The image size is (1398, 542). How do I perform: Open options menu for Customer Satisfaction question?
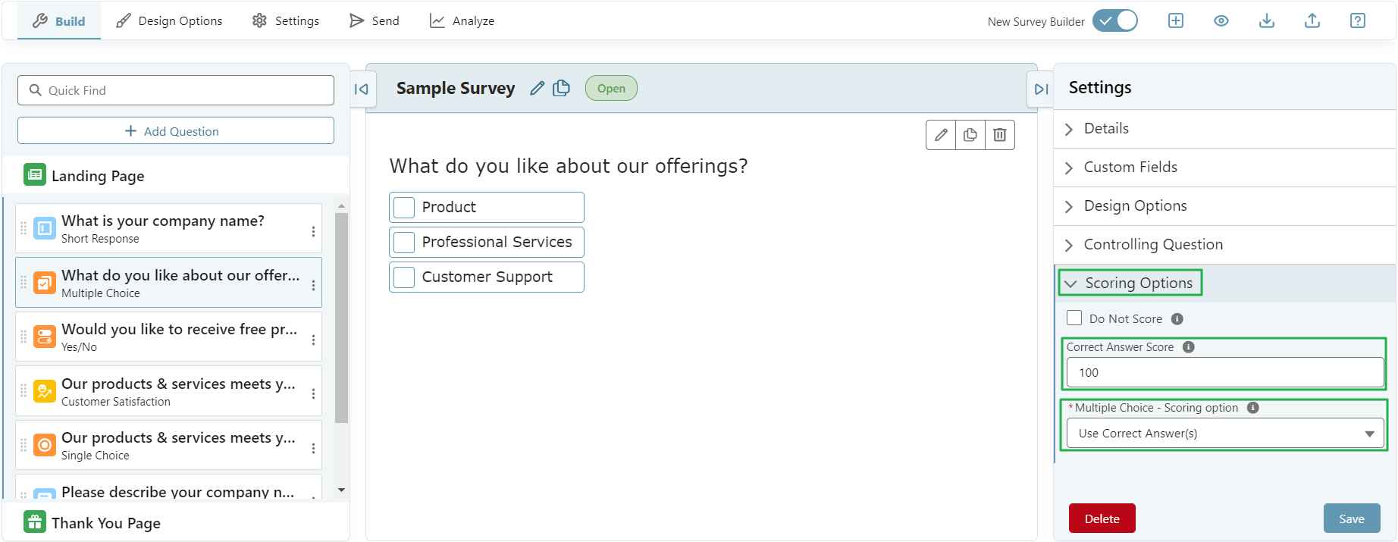tap(313, 394)
